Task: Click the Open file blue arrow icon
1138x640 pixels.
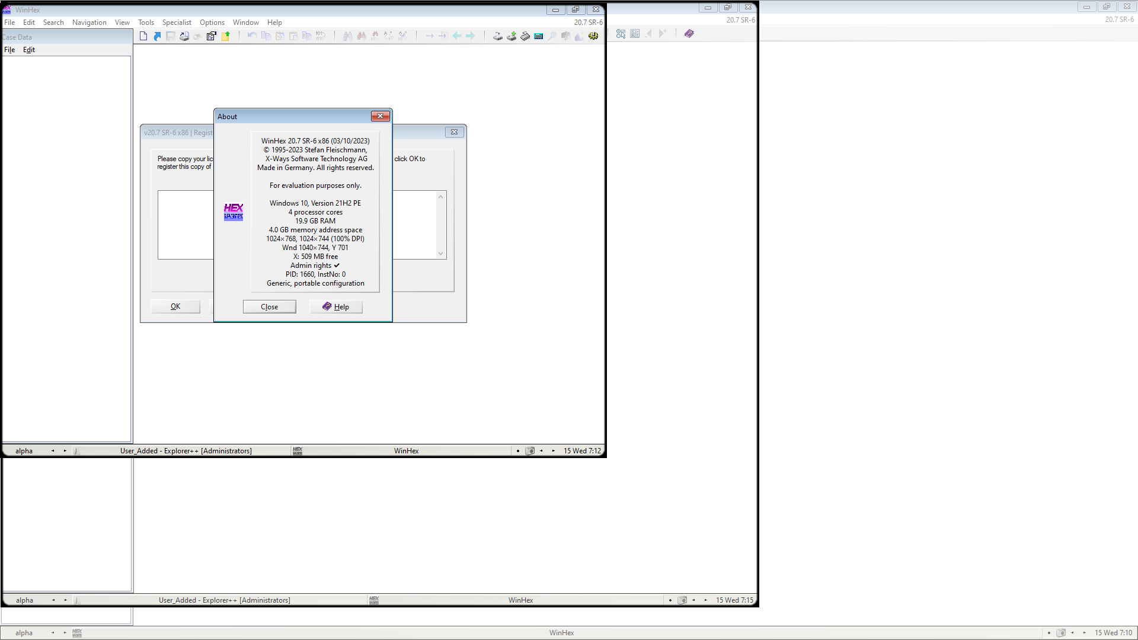Action: coord(157,36)
